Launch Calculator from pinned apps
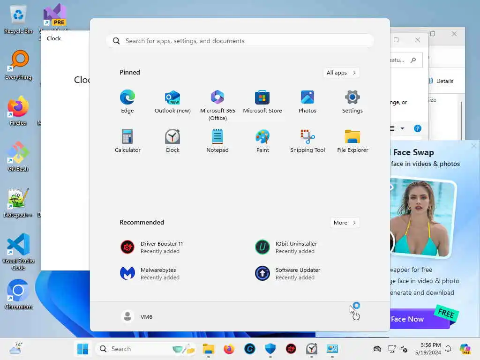Image resolution: width=480 pixels, height=360 pixels. [x=127, y=141]
